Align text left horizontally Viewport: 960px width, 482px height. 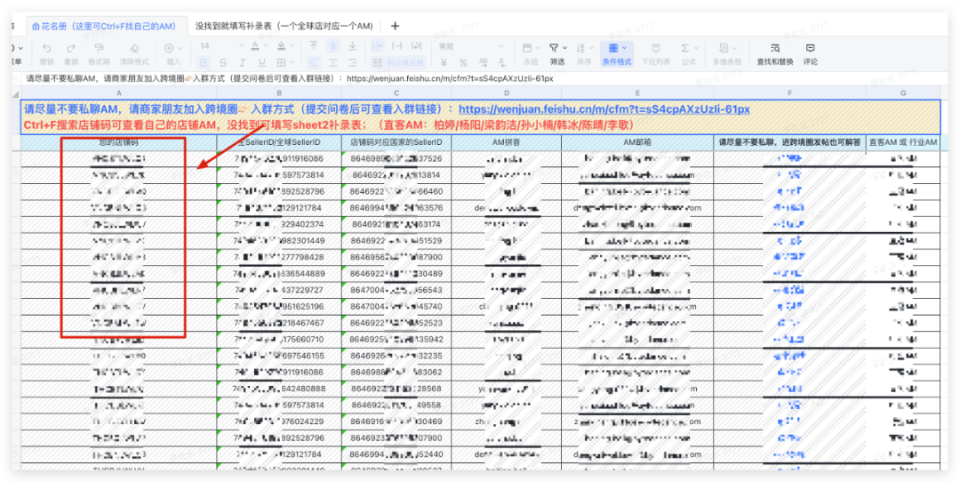point(314,62)
